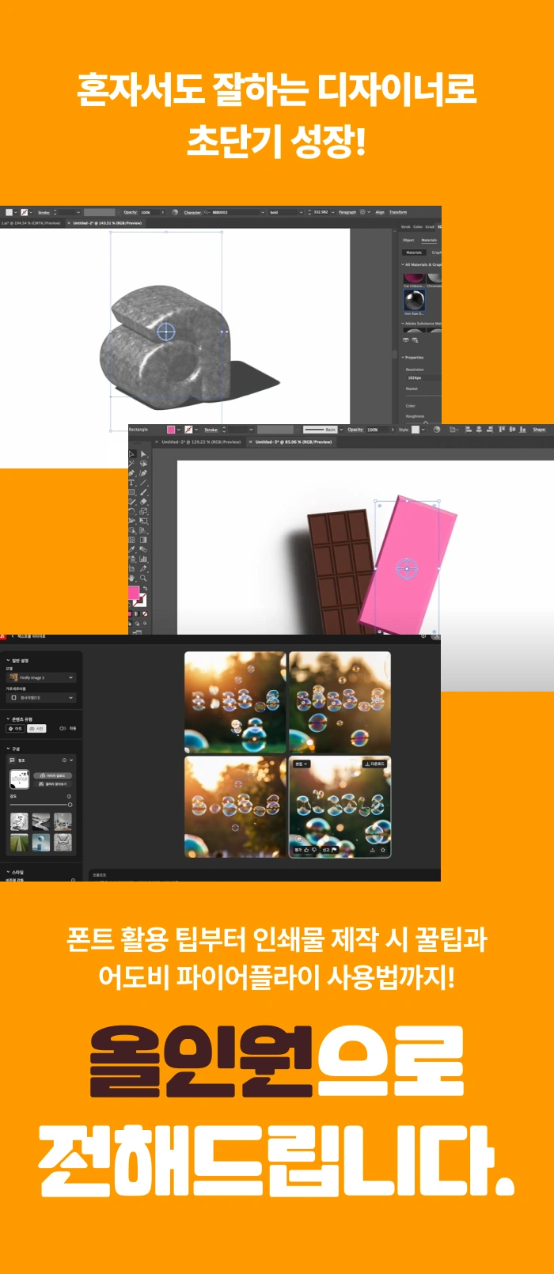The width and height of the screenshot is (554, 1274).
Task: Click the rotation widget on pink rectangle
Action: 406,568
